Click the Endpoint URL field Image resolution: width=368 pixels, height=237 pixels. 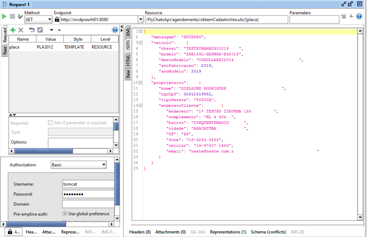point(99,20)
